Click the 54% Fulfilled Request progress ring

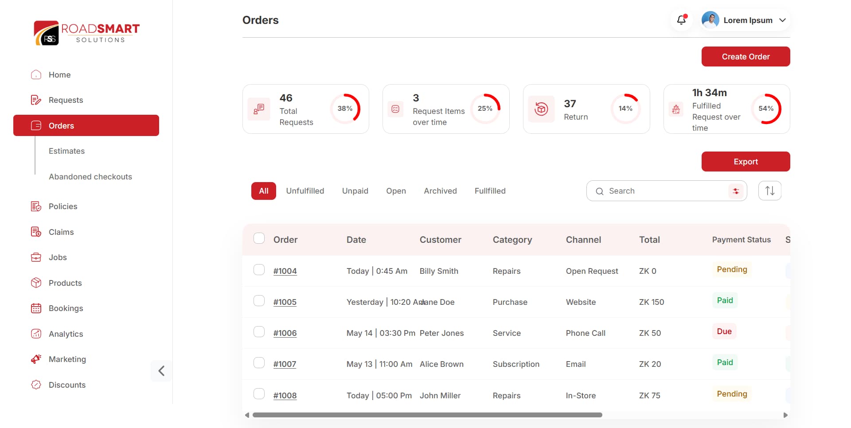point(766,109)
